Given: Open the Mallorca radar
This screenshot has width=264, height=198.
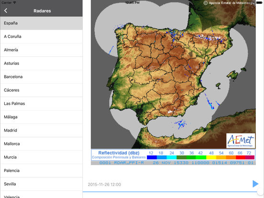Looking at the screenshot, I should [x=41, y=144].
